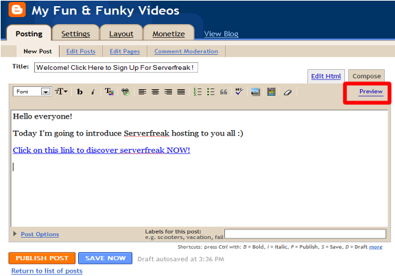Align text left

[142, 92]
